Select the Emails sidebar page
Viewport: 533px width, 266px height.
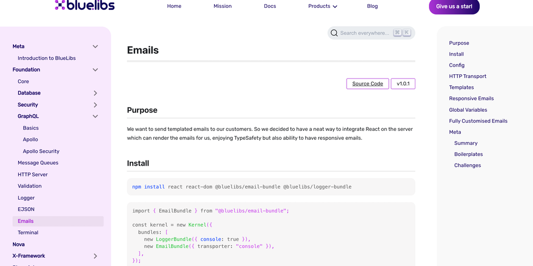pyautogui.click(x=58, y=221)
